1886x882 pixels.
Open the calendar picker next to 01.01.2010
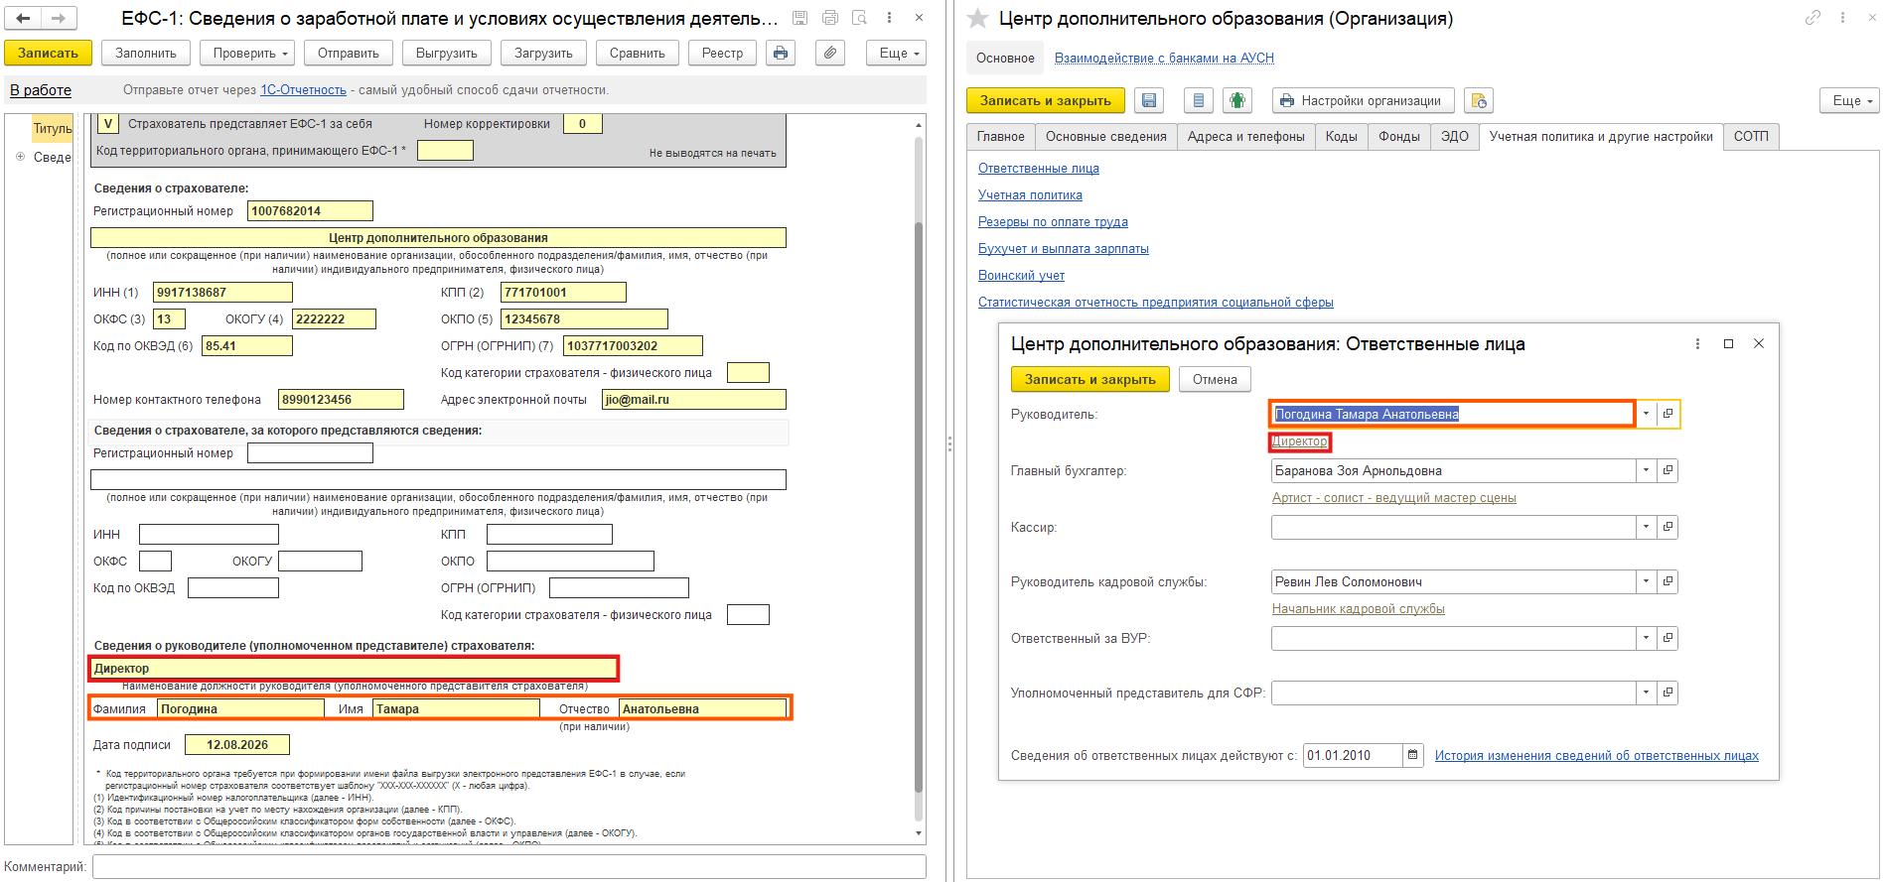click(x=1413, y=755)
